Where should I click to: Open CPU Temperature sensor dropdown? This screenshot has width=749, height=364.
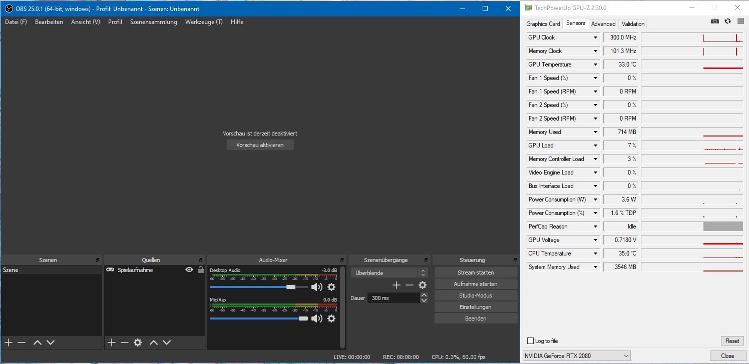pyautogui.click(x=595, y=253)
